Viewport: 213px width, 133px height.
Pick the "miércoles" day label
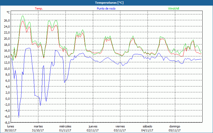click(x=65, y=126)
